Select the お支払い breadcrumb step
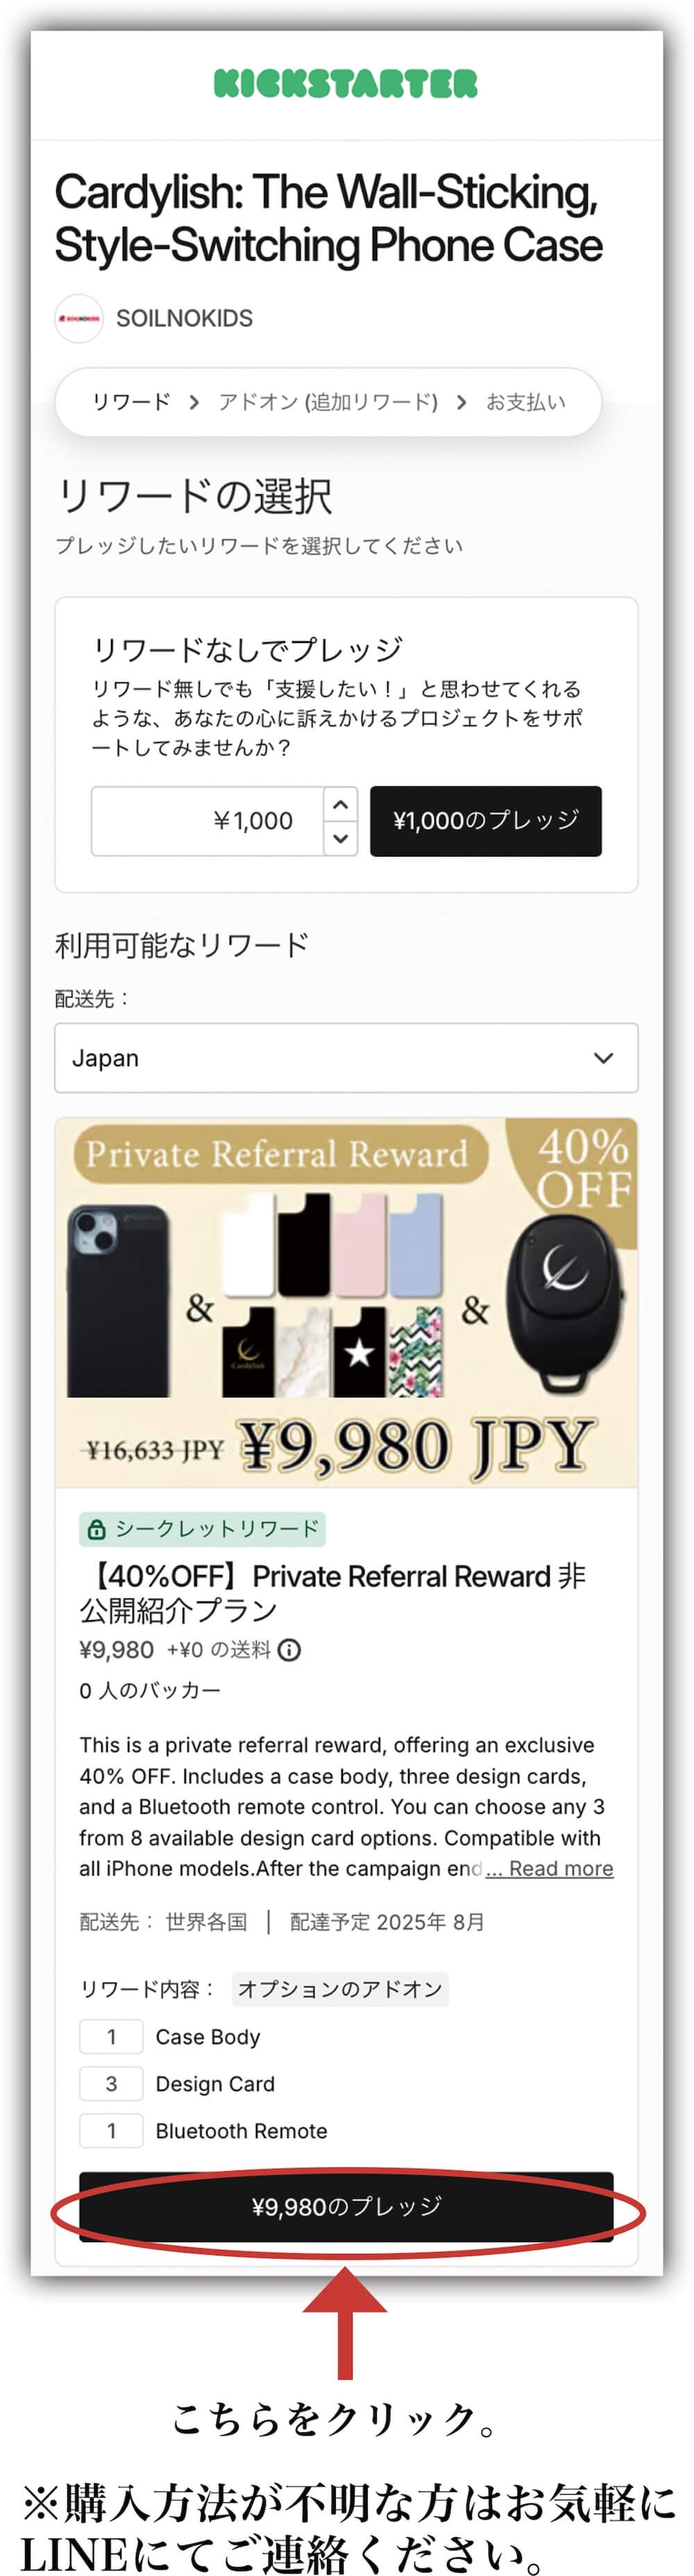 [526, 401]
